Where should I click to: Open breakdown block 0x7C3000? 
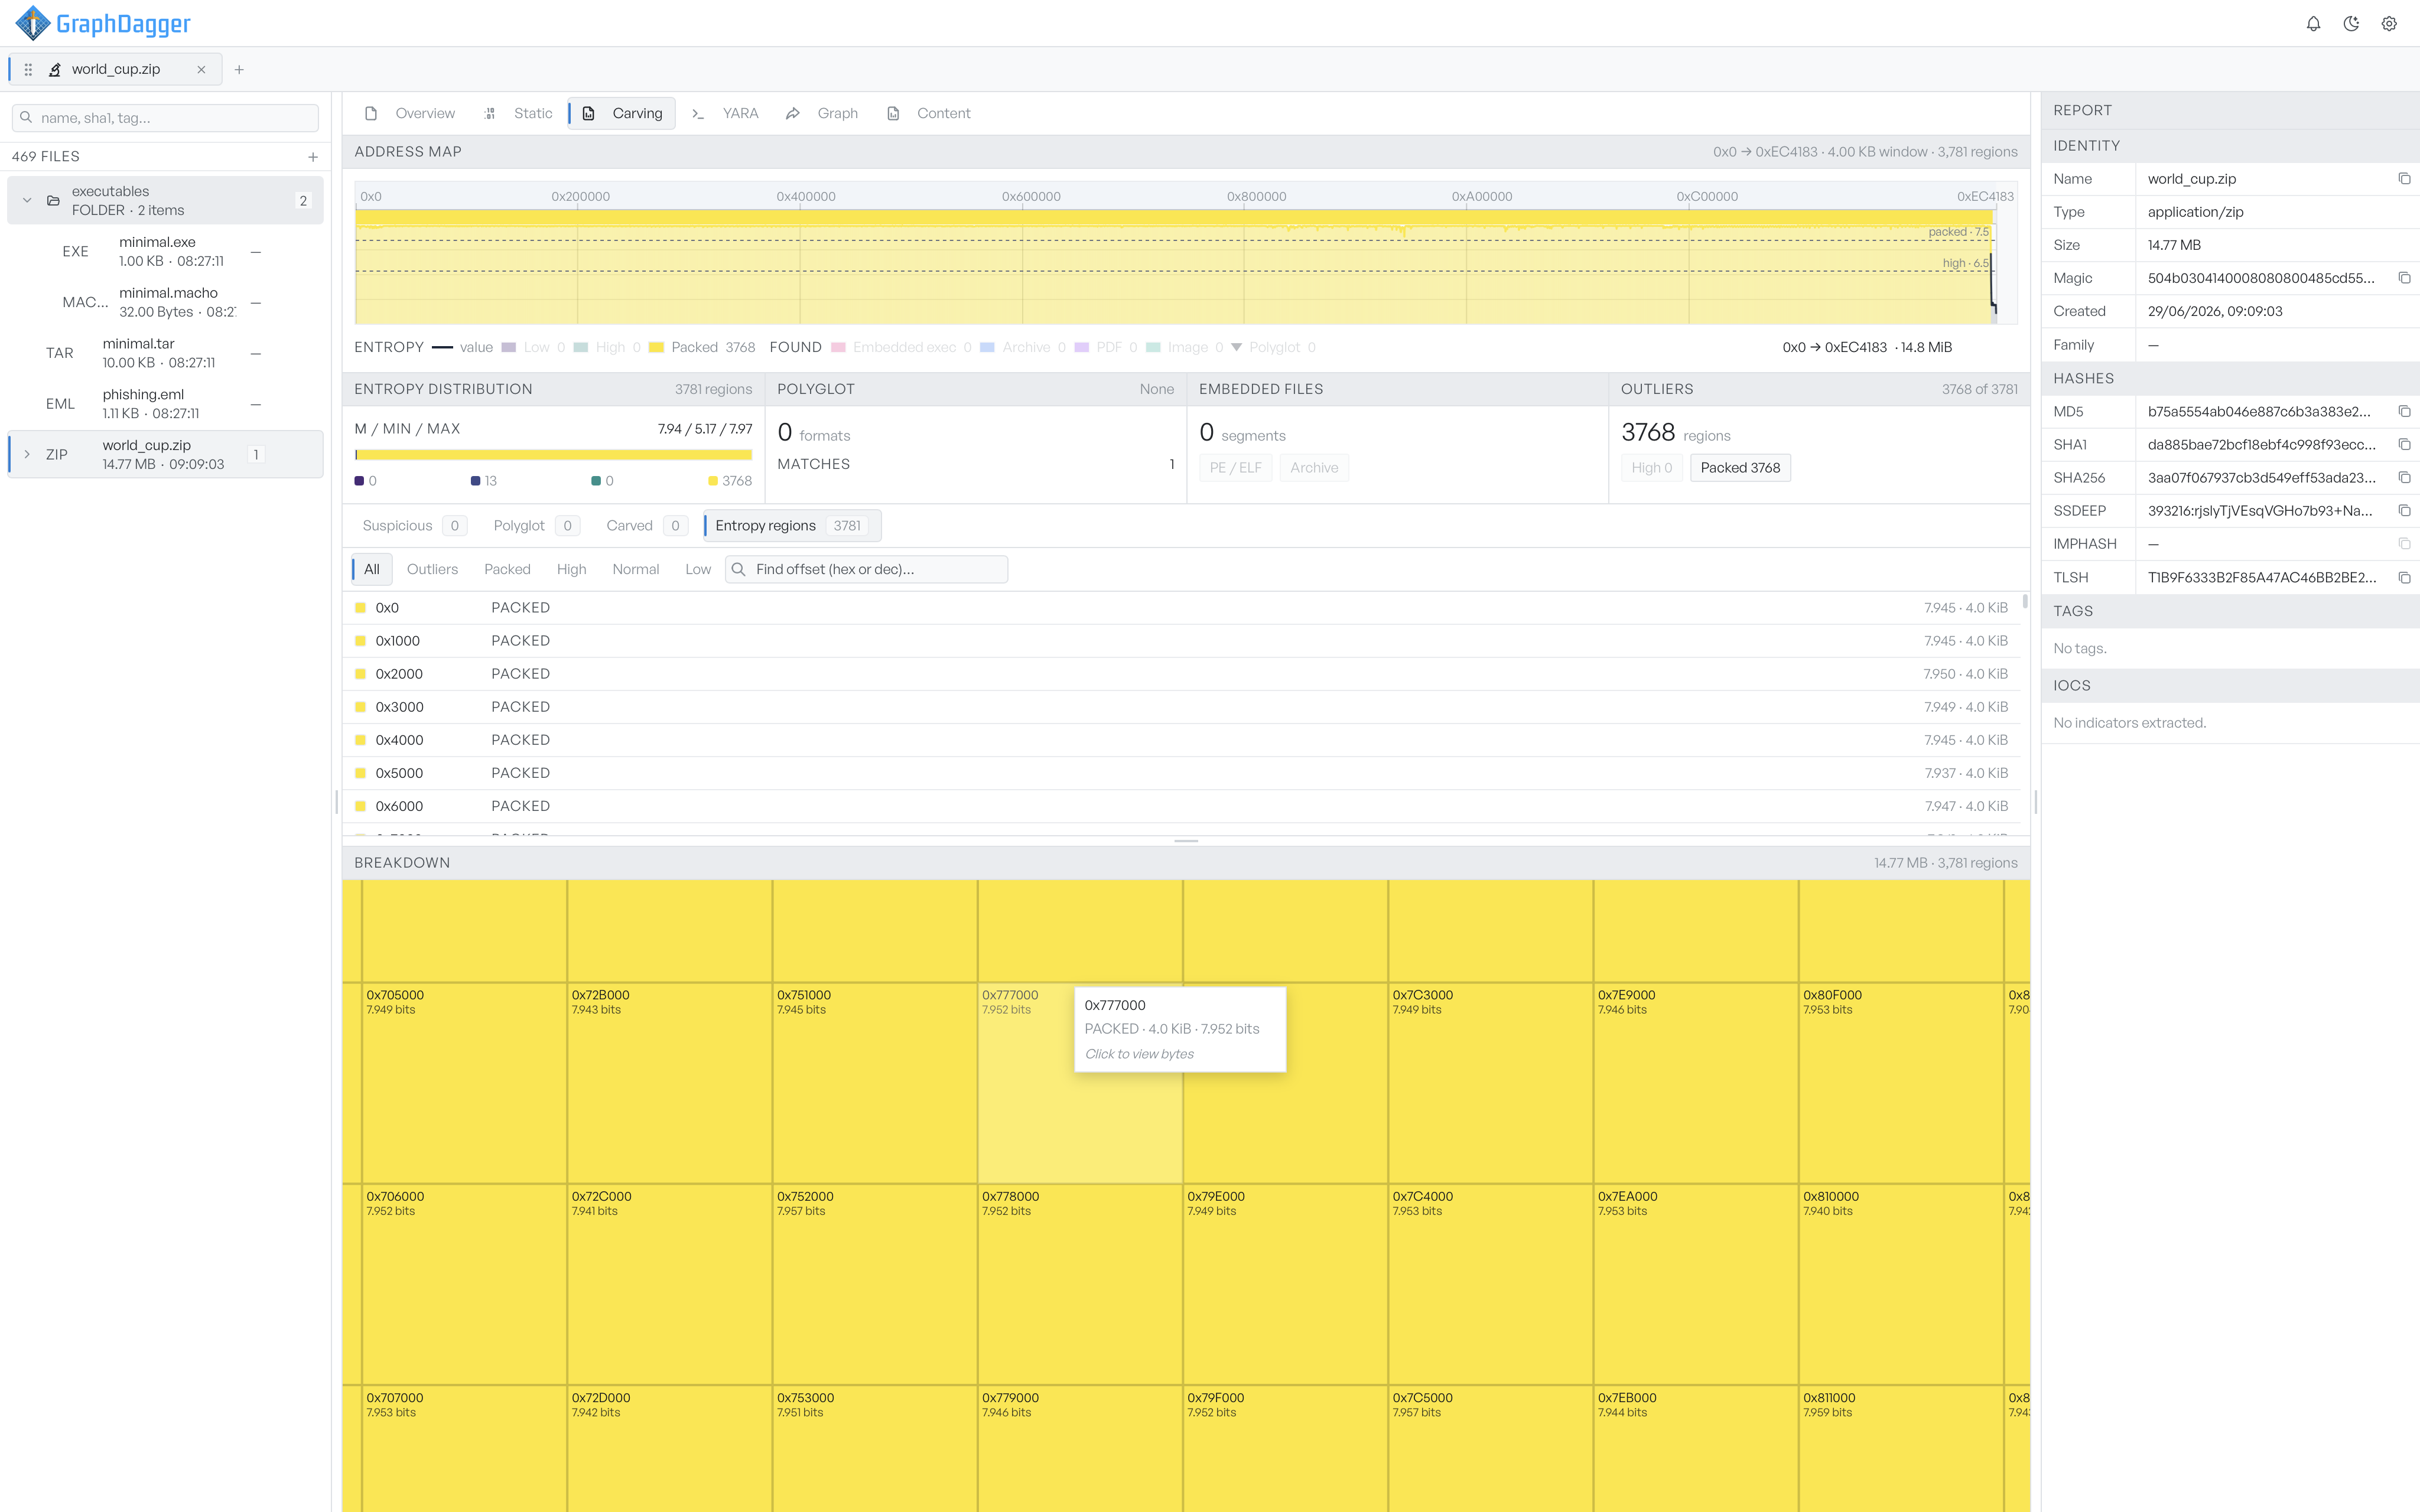(1491, 1083)
